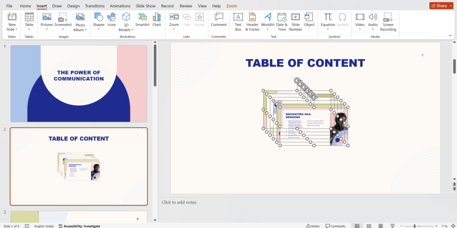
Task: Open the Transitions tab
Action: pyautogui.click(x=94, y=6)
